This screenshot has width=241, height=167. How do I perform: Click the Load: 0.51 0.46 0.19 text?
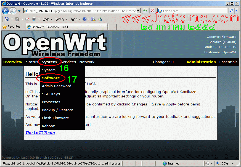coord(220,47)
